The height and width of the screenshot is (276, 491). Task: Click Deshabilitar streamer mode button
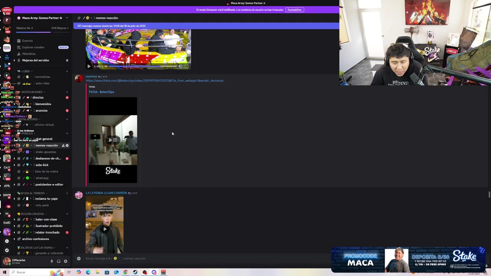point(295,10)
